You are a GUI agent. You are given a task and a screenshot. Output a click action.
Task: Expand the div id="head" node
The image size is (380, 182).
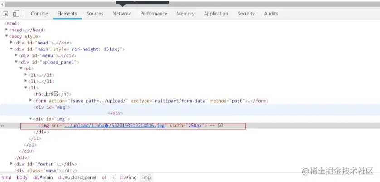[11, 43]
